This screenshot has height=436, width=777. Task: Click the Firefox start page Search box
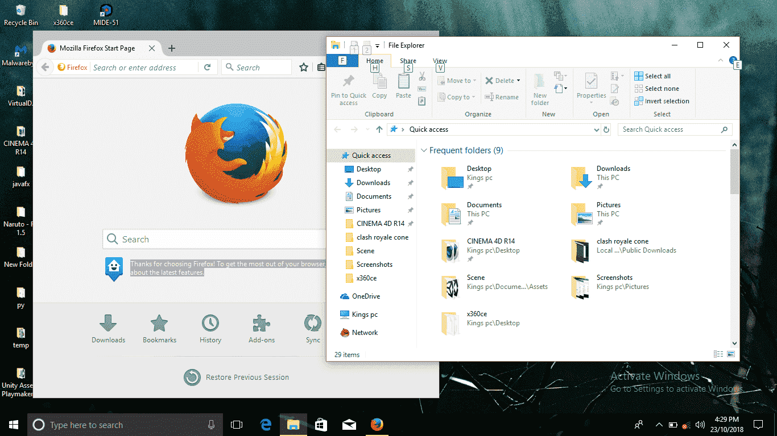coord(215,239)
